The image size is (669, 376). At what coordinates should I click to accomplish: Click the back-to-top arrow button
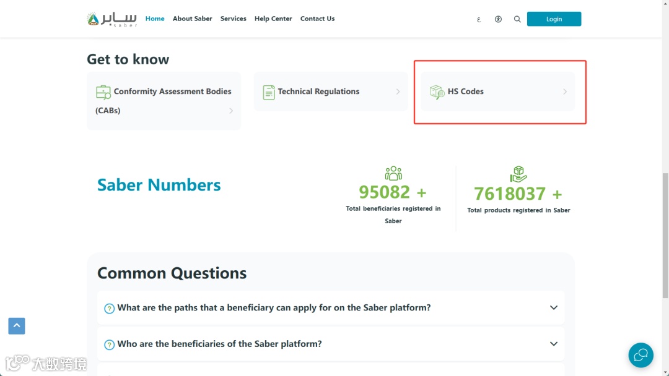pos(17,326)
